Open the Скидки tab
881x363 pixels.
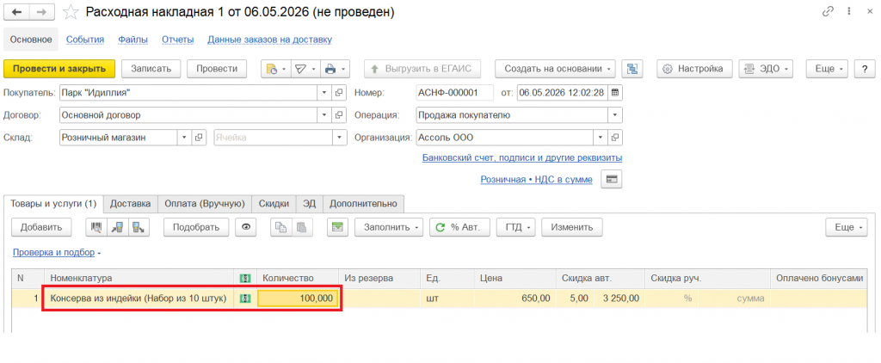click(274, 203)
